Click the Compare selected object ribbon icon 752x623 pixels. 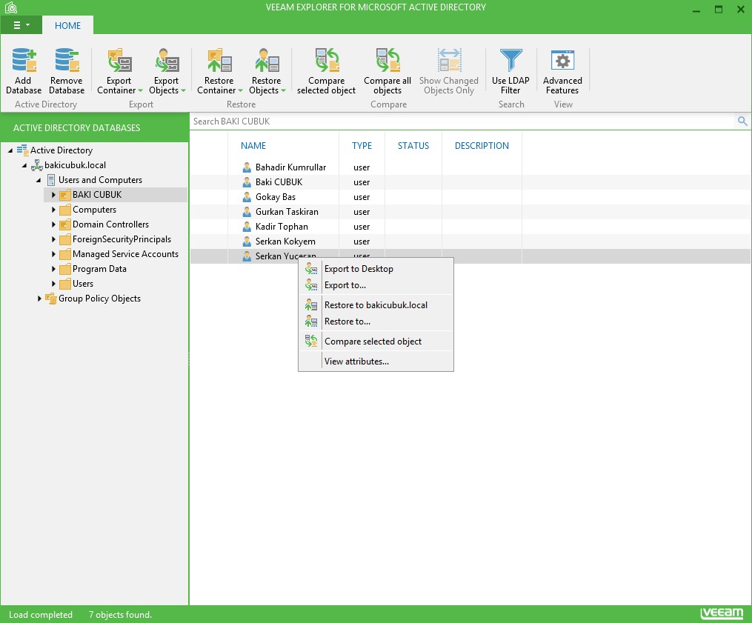point(327,60)
